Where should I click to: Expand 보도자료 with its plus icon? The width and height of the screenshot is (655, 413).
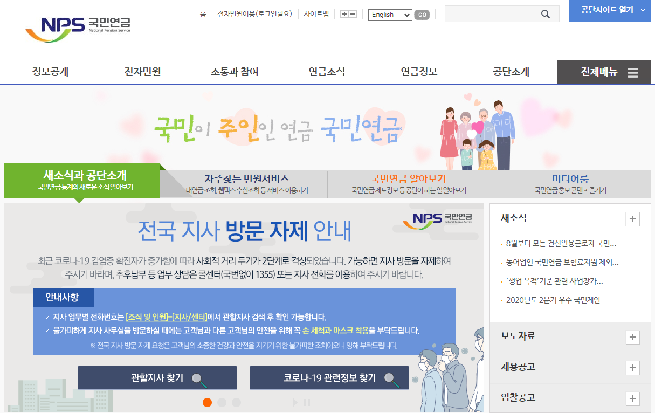click(x=632, y=337)
